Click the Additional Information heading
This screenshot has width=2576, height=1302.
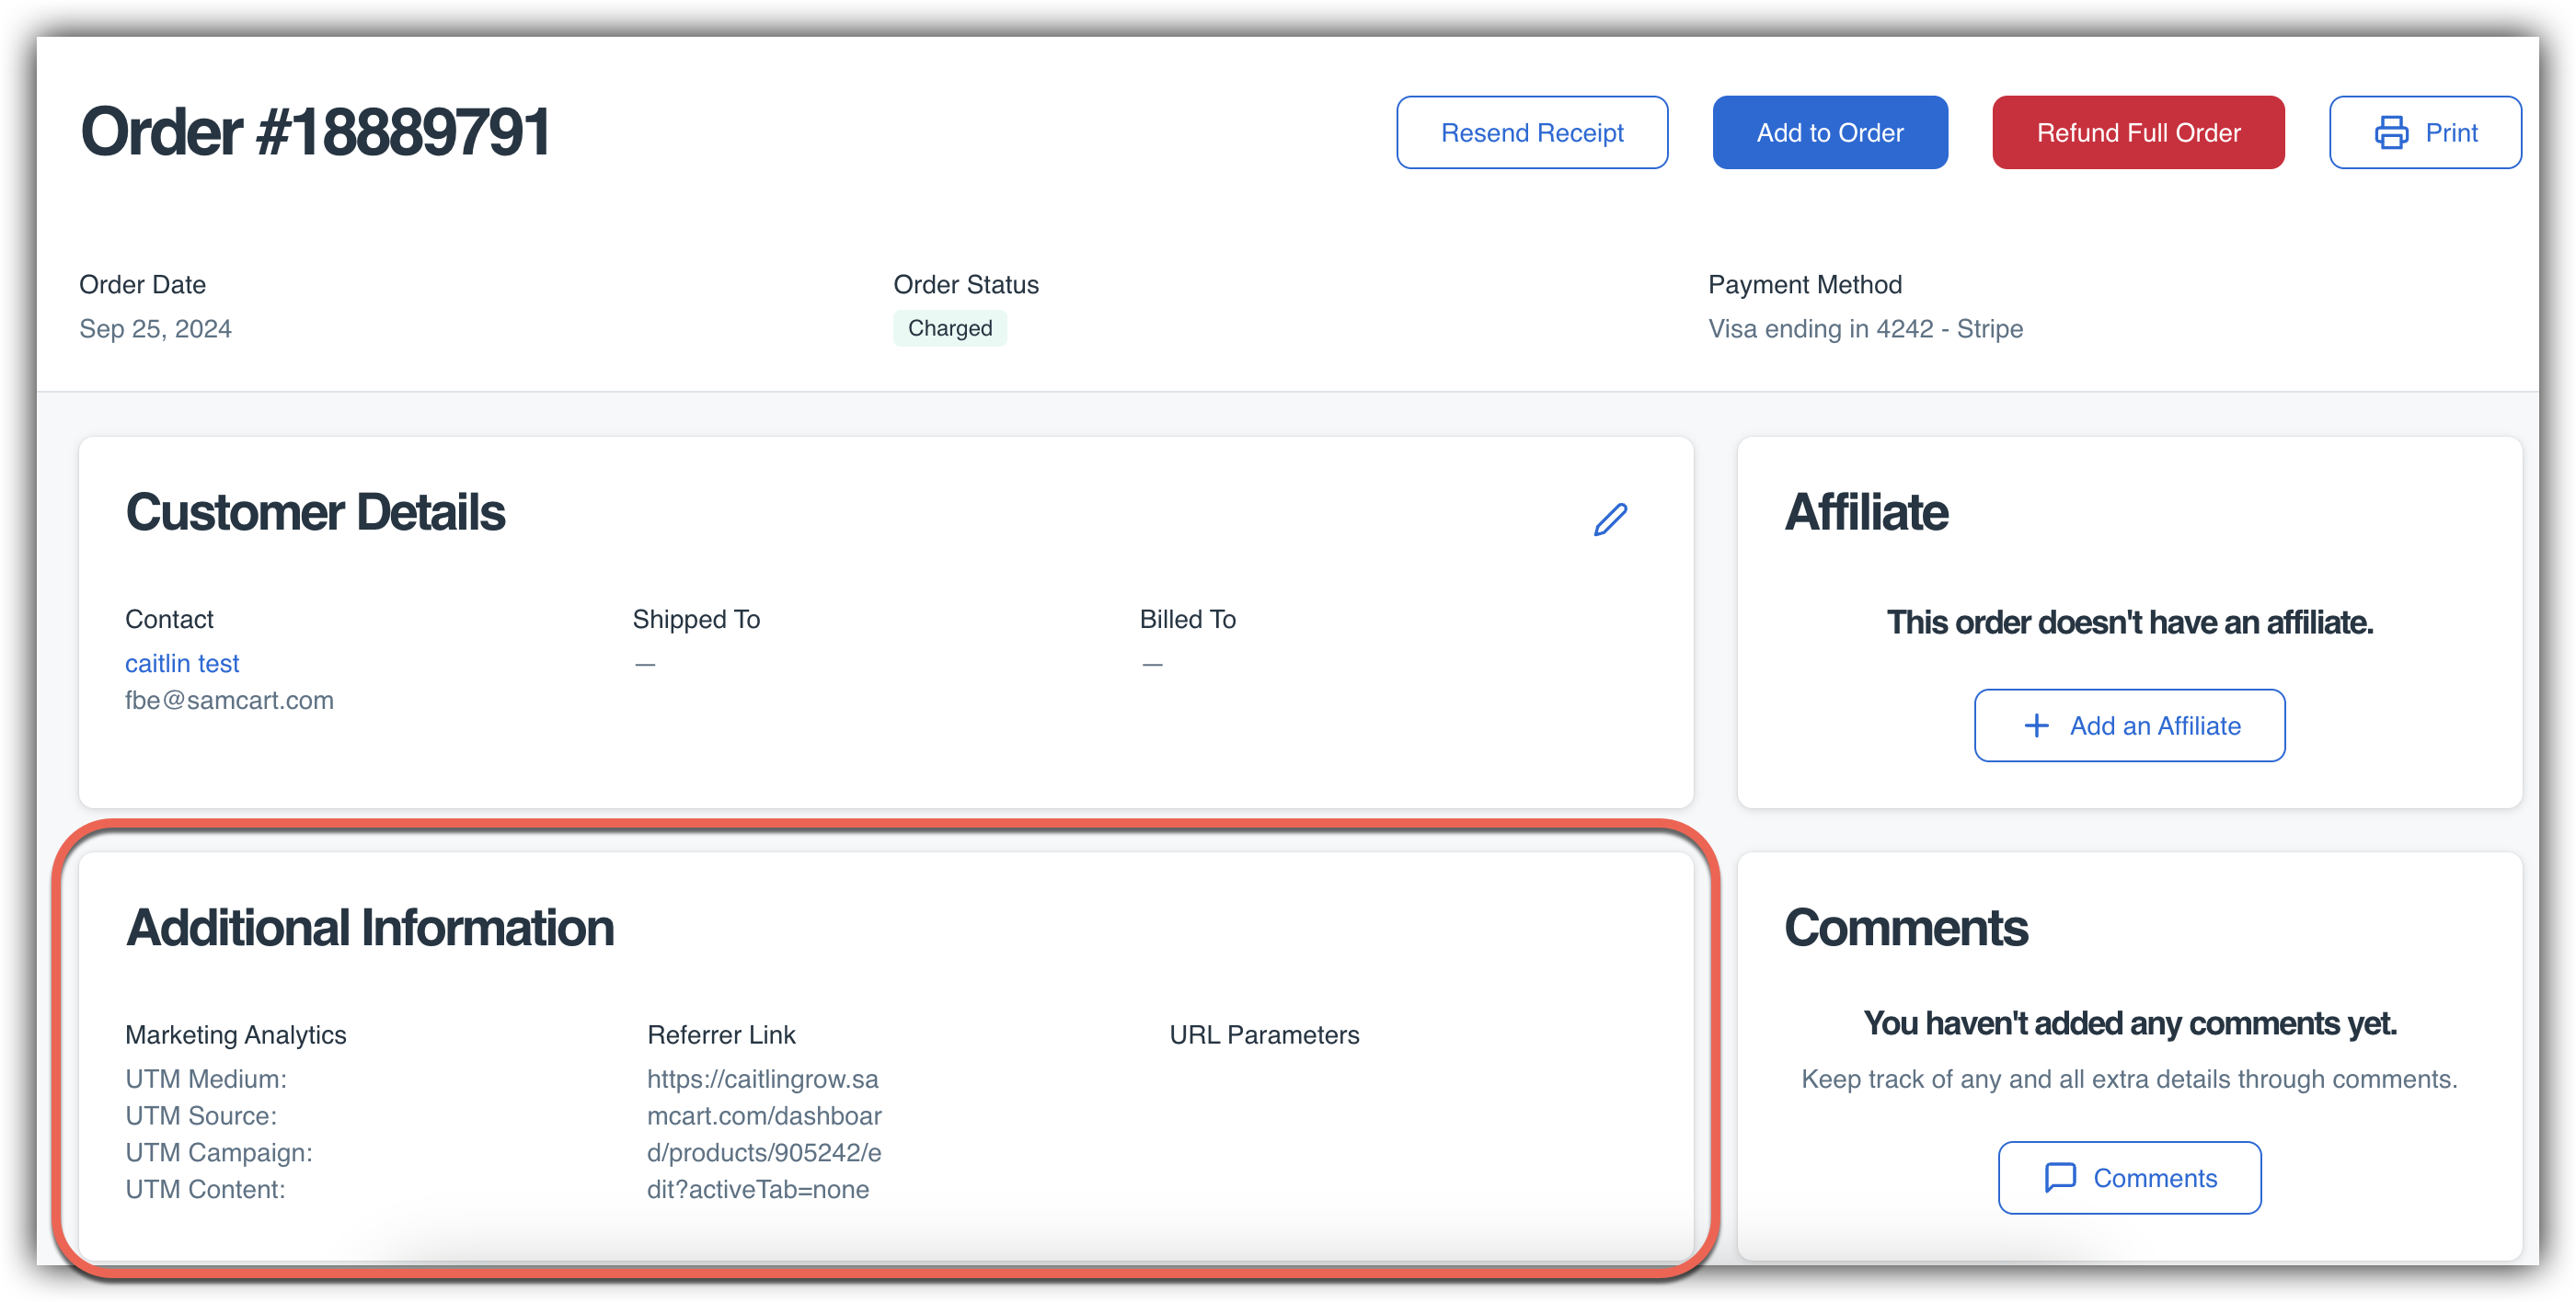click(x=370, y=927)
